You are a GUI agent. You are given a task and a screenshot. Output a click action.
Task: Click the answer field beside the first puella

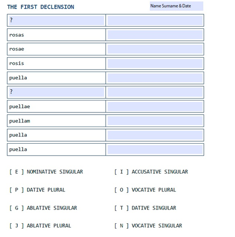(x=155, y=78)
